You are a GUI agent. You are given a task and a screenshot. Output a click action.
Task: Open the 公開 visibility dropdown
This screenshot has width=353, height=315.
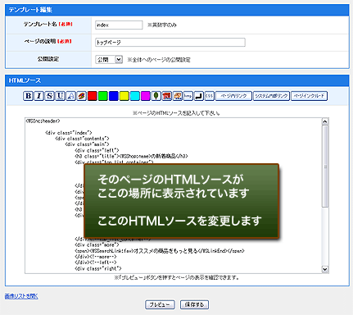(x=109, y=59)
